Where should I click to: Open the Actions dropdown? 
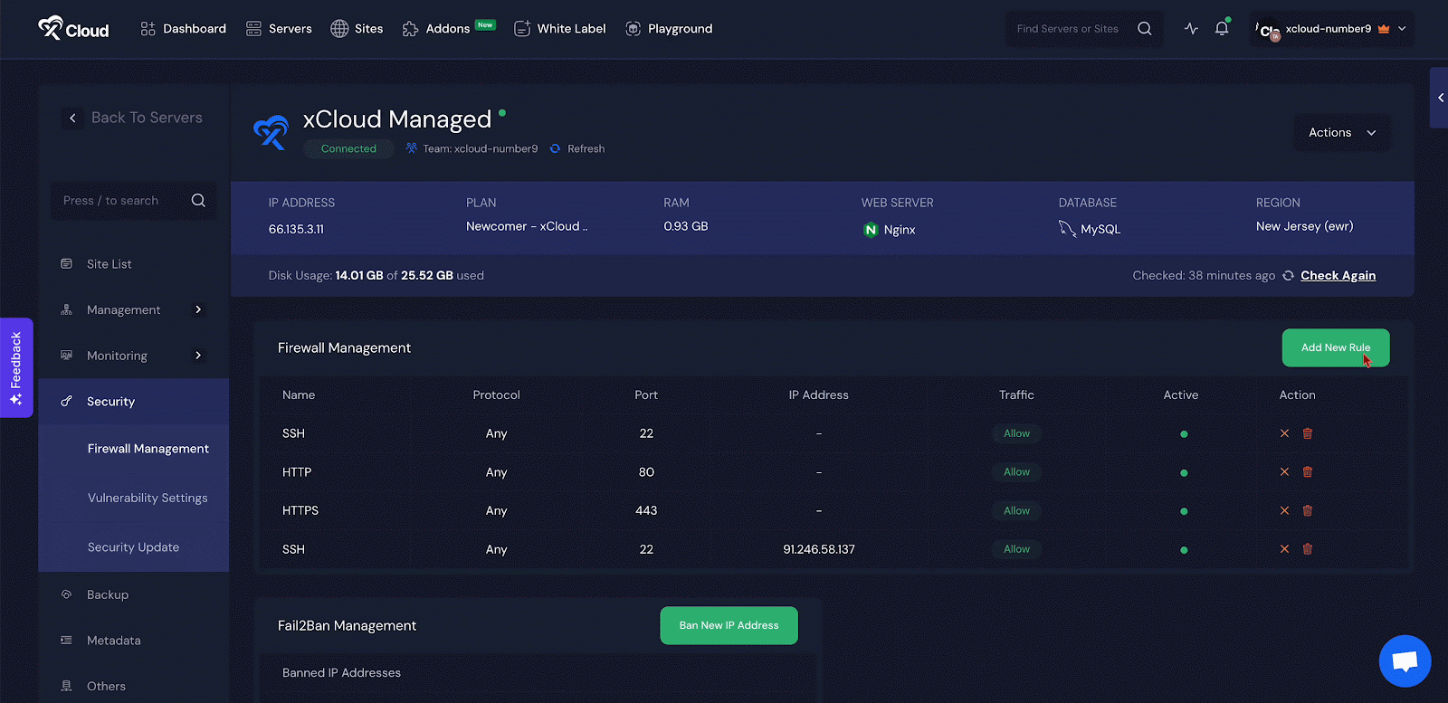click(x=1342, y=132)
